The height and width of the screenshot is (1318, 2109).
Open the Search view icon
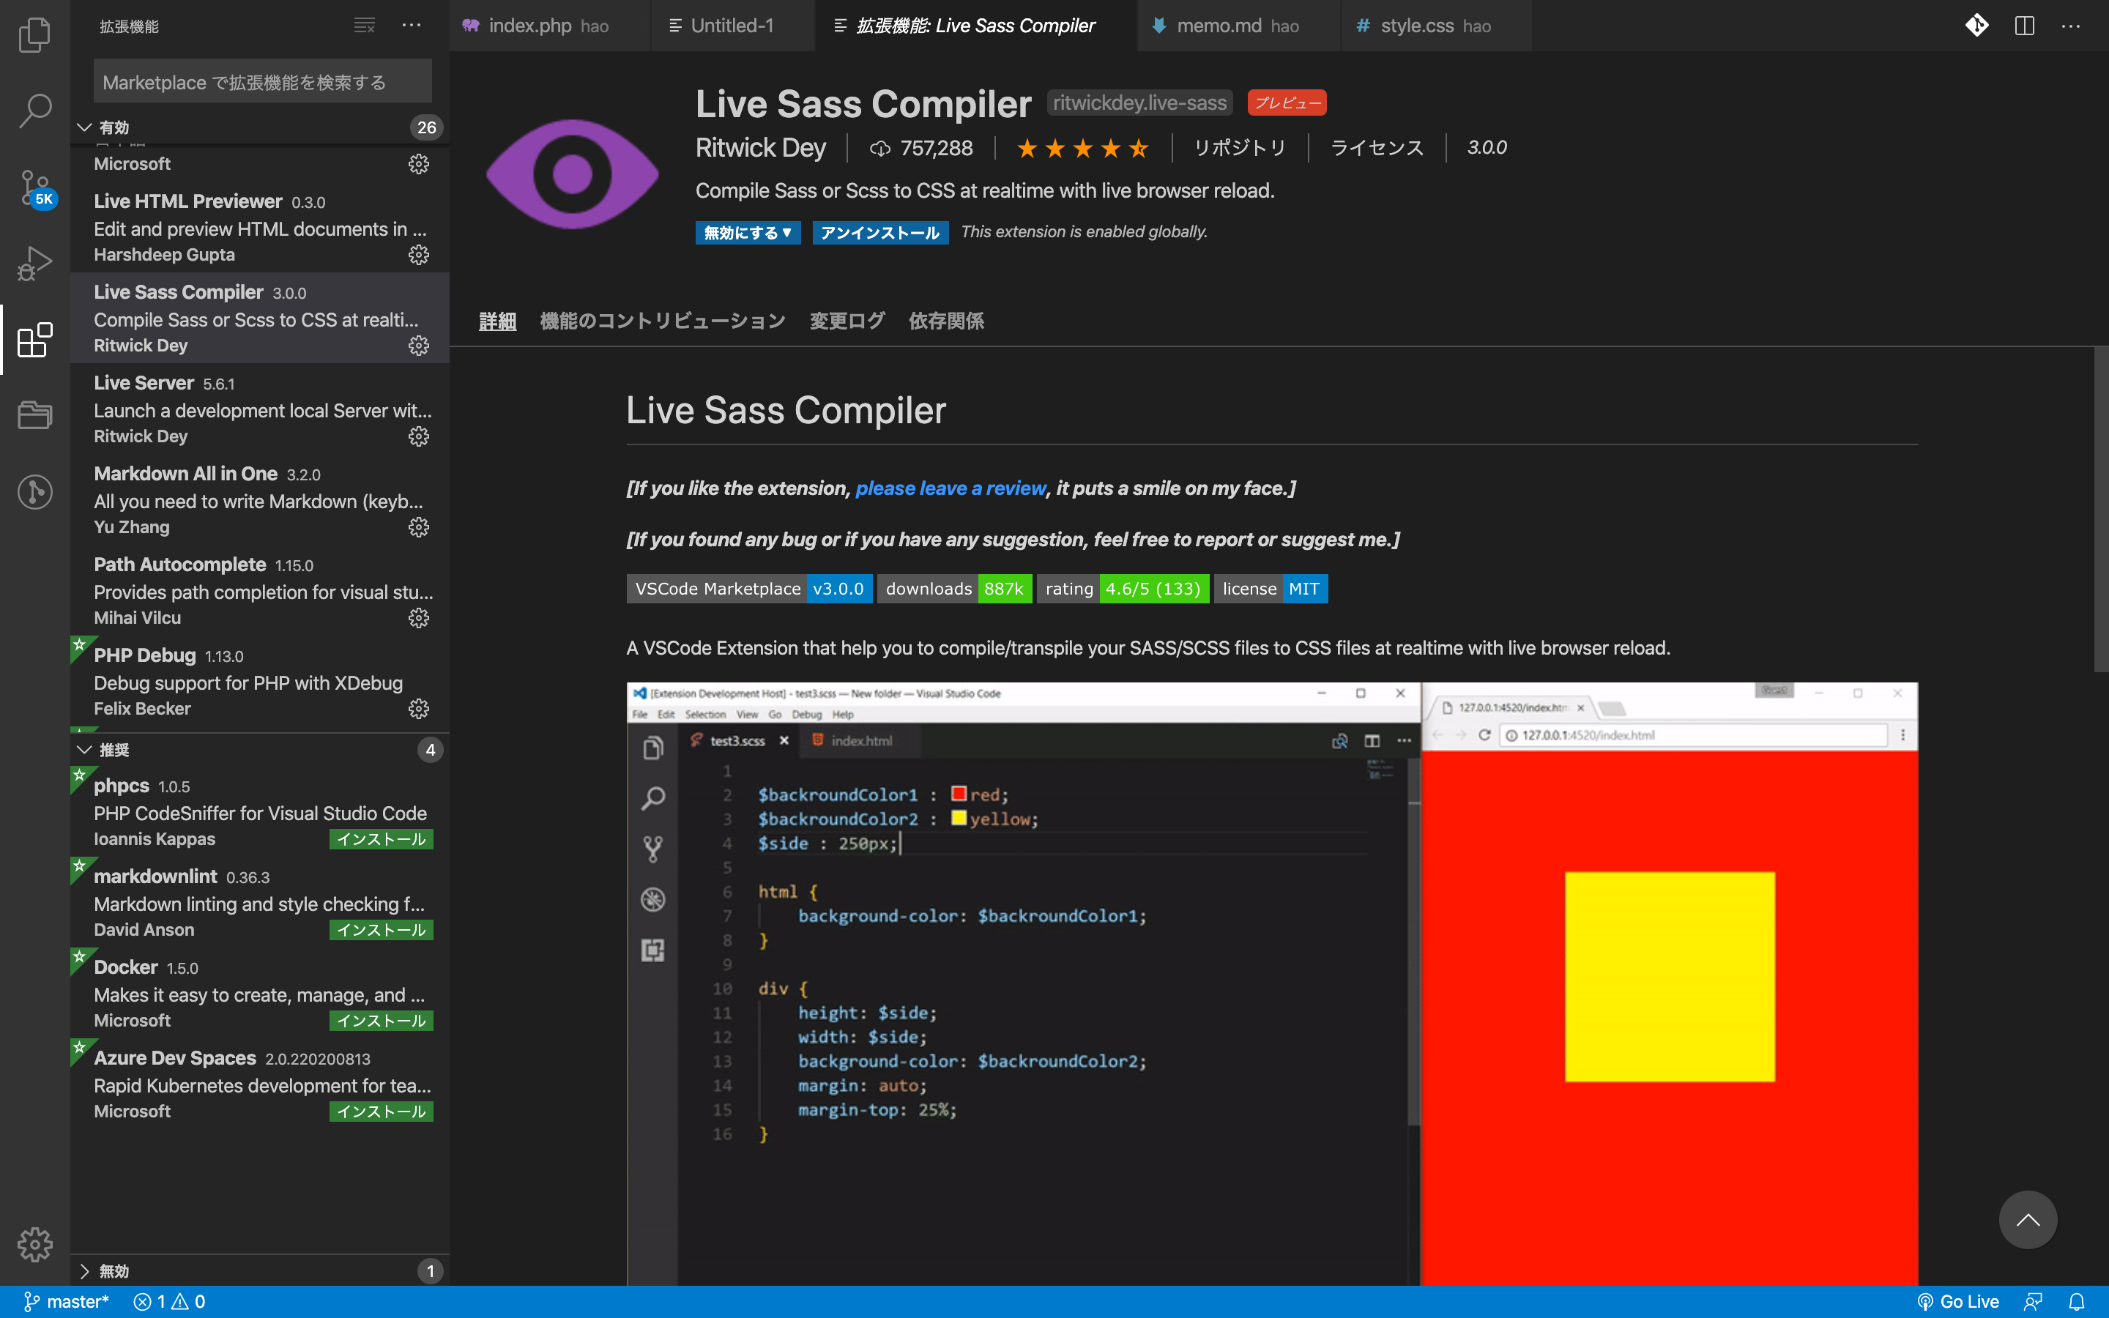pos(35,111)
